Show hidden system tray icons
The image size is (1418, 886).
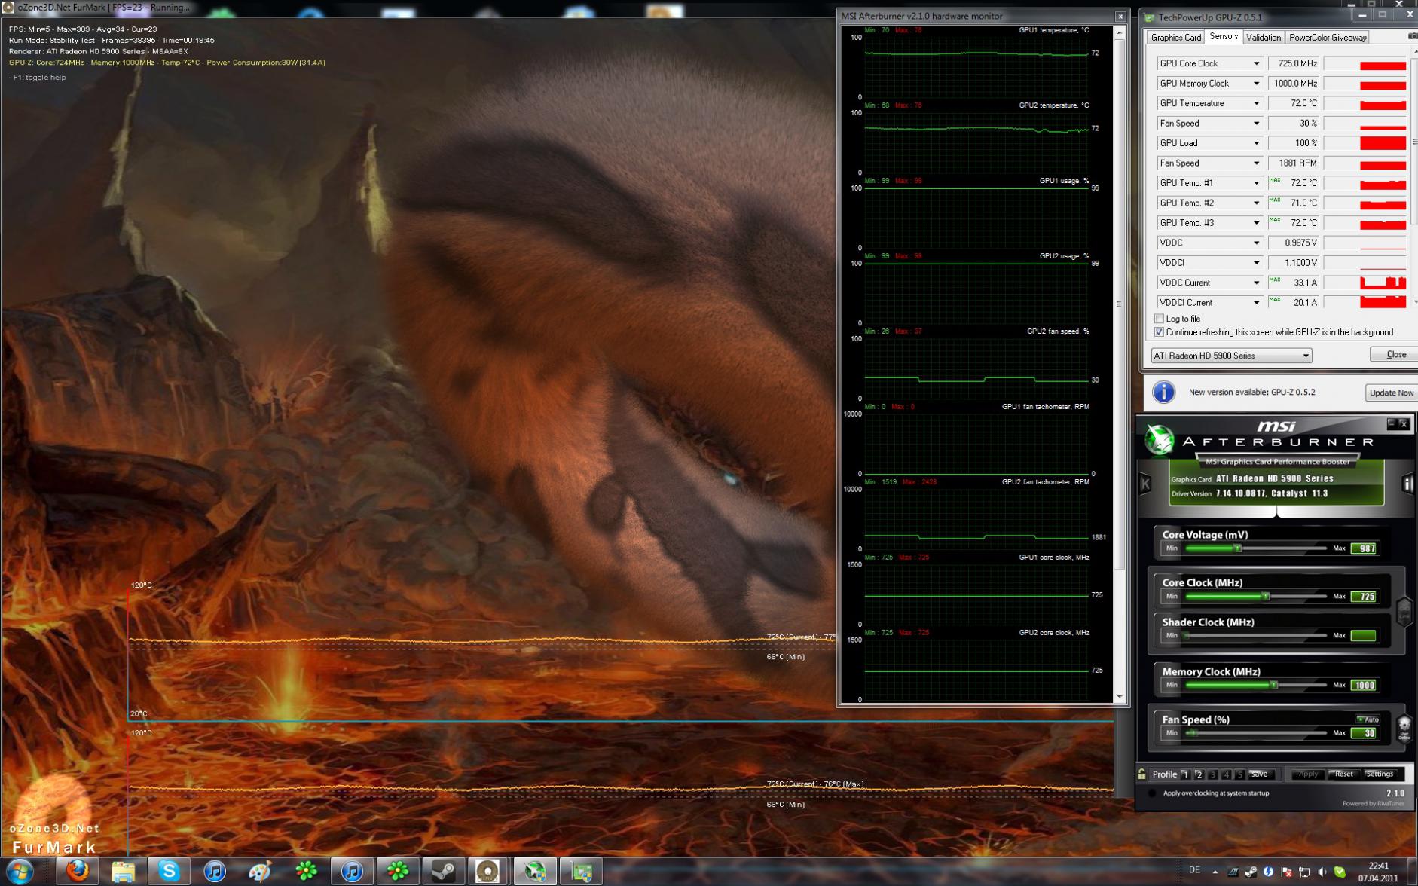pos(1215,872)
